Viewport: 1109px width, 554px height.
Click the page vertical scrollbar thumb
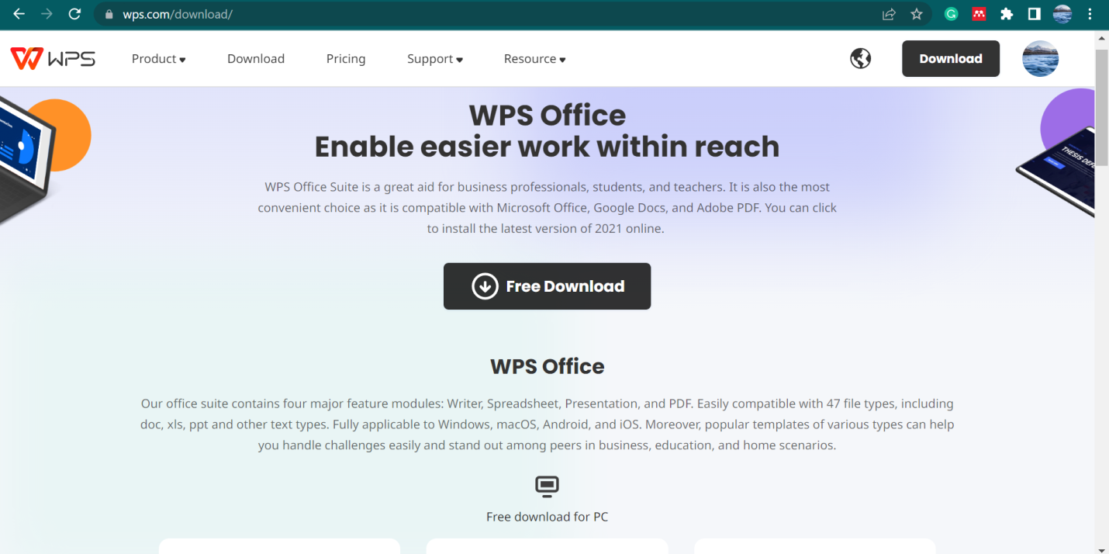[1101, 101]
